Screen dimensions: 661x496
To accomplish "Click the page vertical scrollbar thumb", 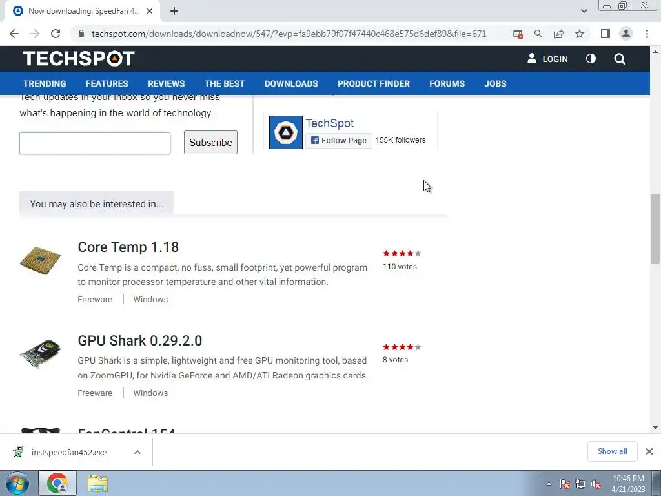I will tap(655, 229).
